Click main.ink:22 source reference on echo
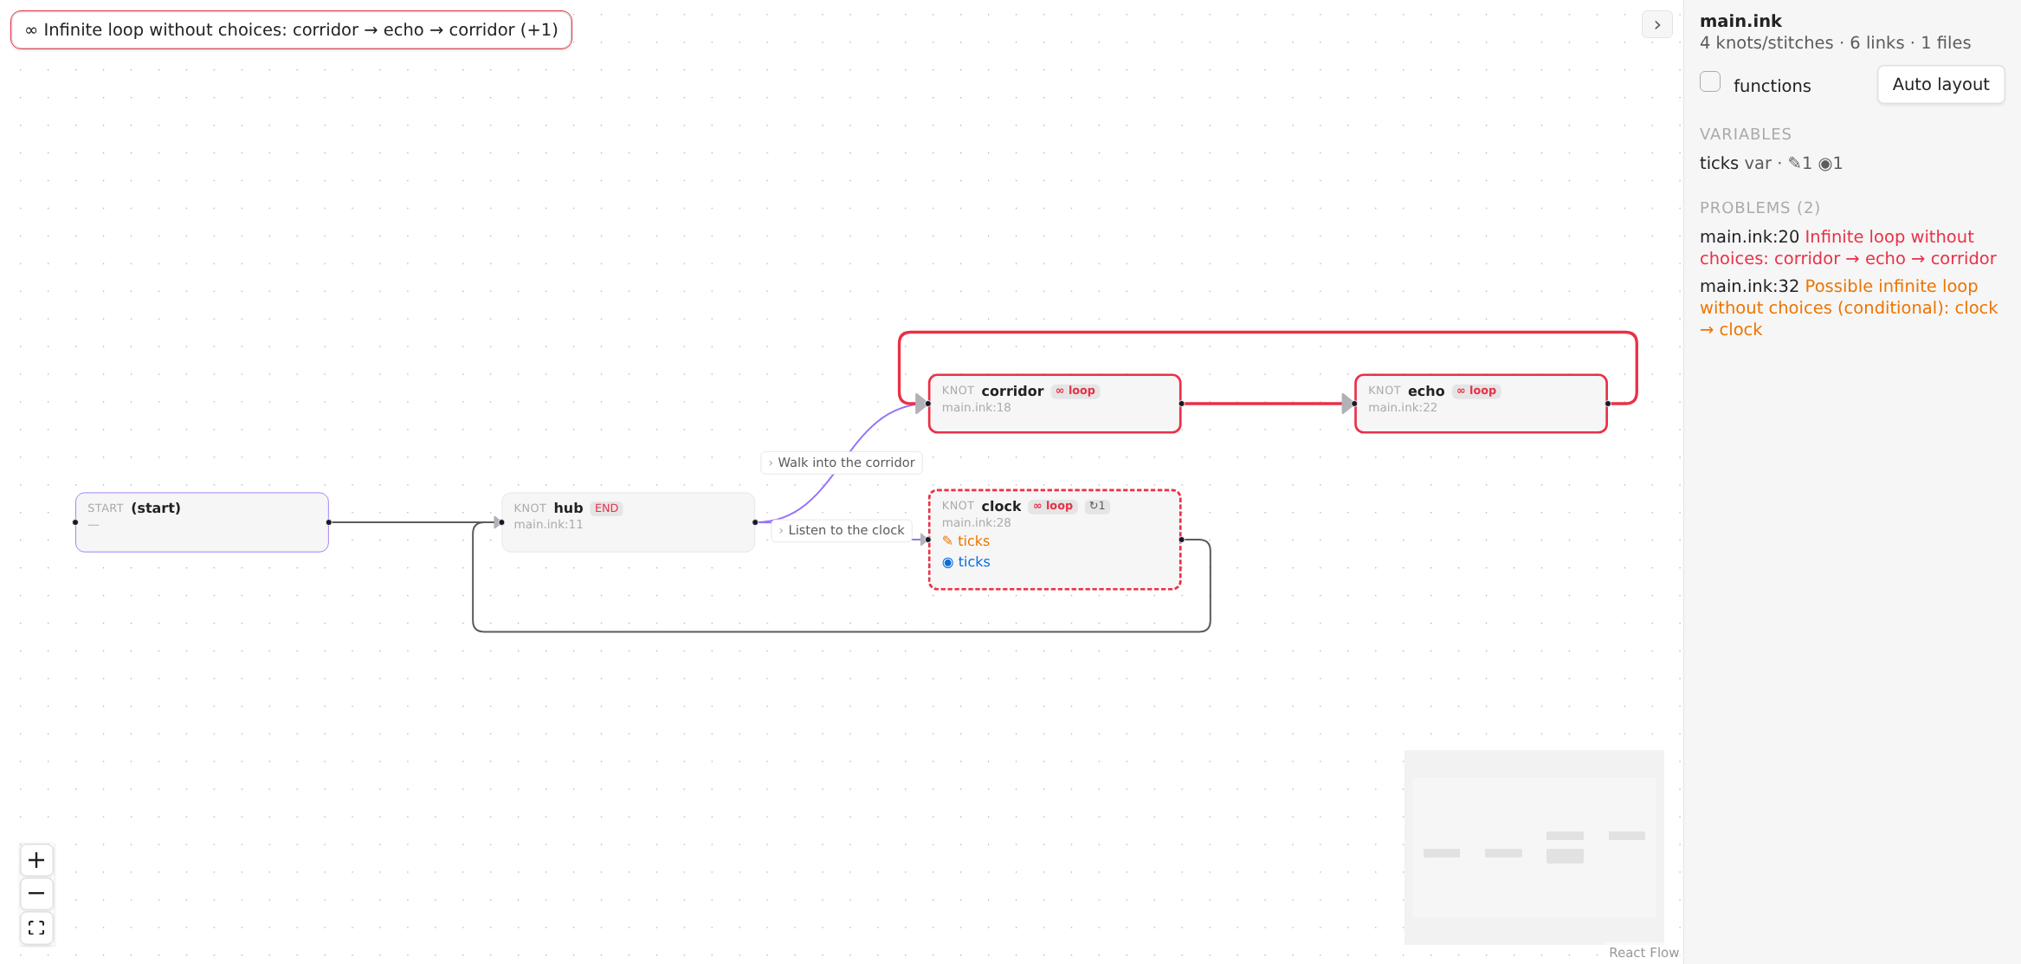The image size is (2021, 964). tap(1402, 408)
